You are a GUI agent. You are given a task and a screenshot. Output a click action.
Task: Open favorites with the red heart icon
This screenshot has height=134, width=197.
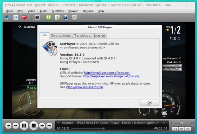pos(24,18)
